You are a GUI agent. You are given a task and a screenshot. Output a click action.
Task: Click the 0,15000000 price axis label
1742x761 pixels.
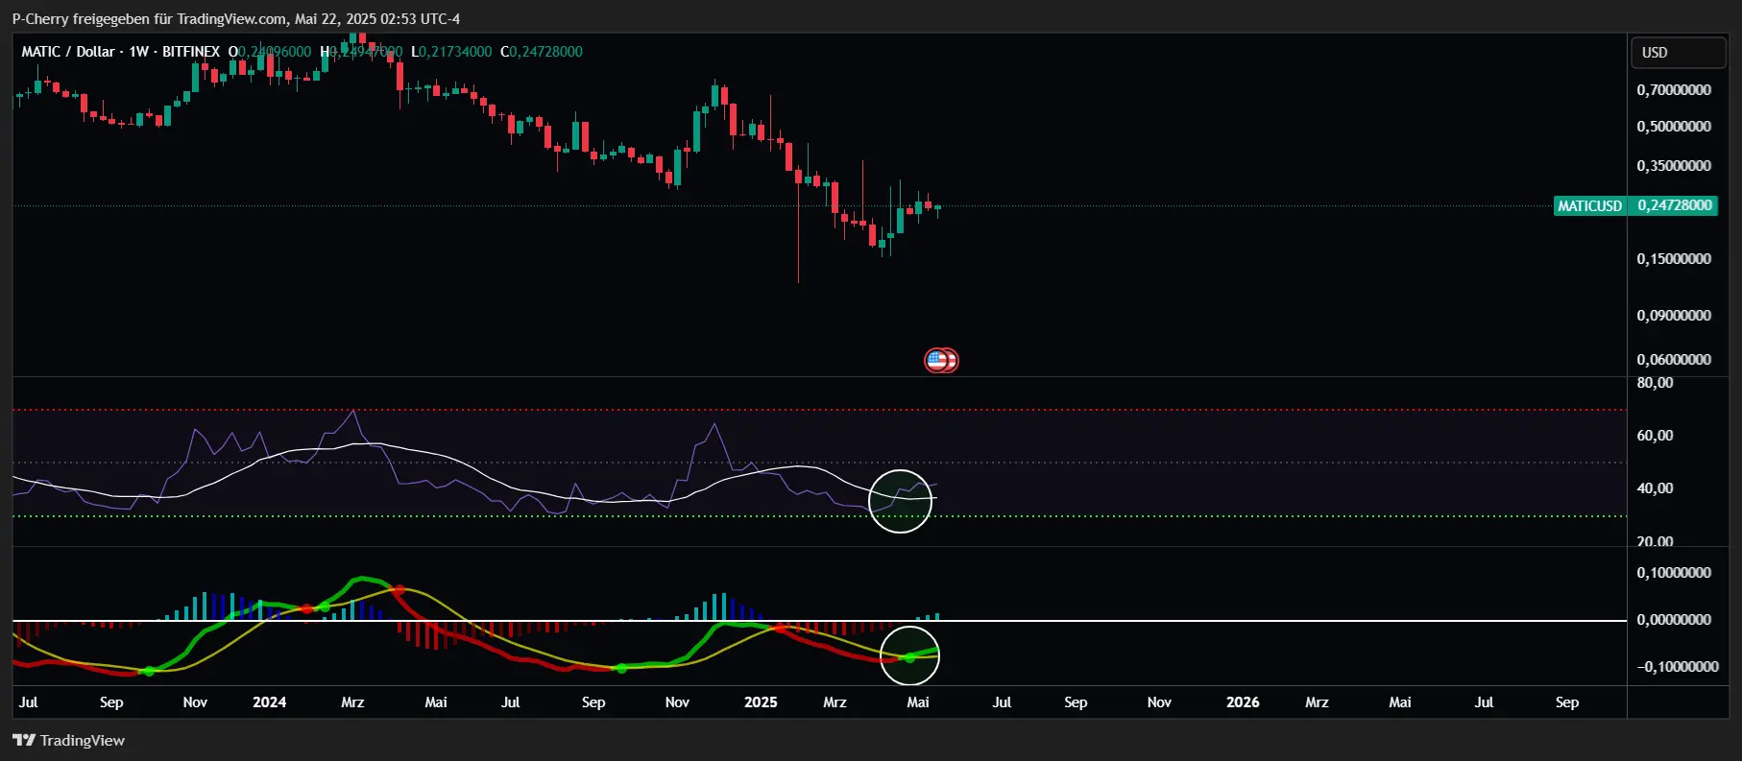[1674, 259]
